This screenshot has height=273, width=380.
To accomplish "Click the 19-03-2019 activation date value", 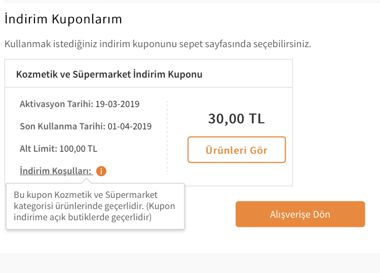I will (x=118, y=104).
